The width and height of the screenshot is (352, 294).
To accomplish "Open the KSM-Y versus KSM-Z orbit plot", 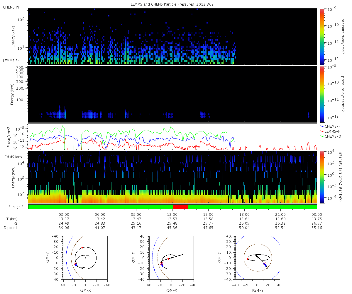I will [x=258, y=258].
